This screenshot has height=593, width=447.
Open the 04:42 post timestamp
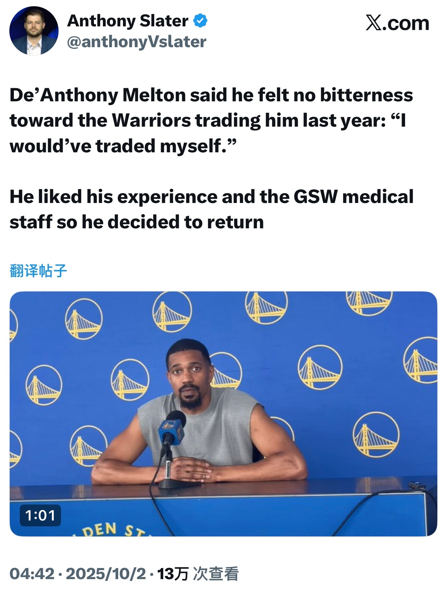(x=32, y=574)
